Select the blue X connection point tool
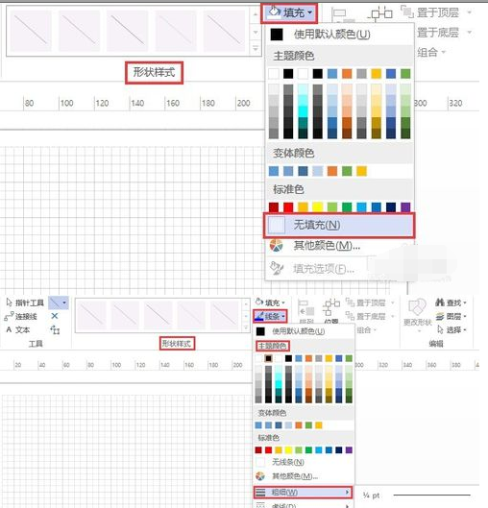Viewport: 488px width, 508px height. point(55,316)
